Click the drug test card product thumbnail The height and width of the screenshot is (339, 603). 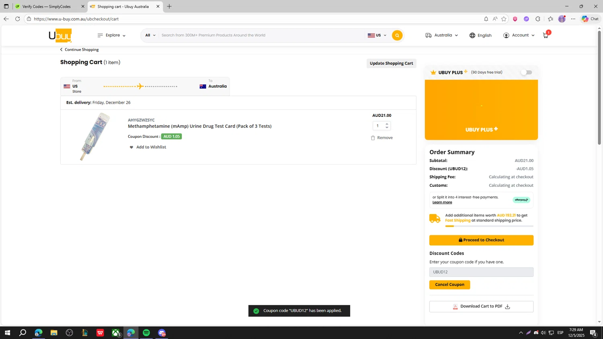95,137
